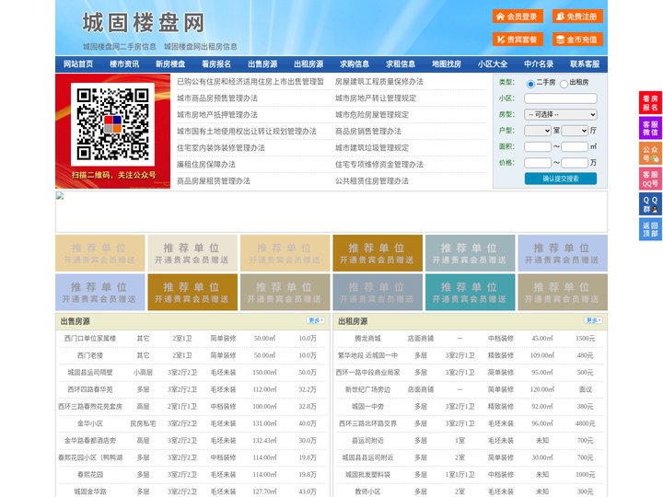Image resolution: width=663 pixels, height=497 pixels.
Task: Open 住宅室内装饰装修管理办法 link
Action: [x=221, y=148]
